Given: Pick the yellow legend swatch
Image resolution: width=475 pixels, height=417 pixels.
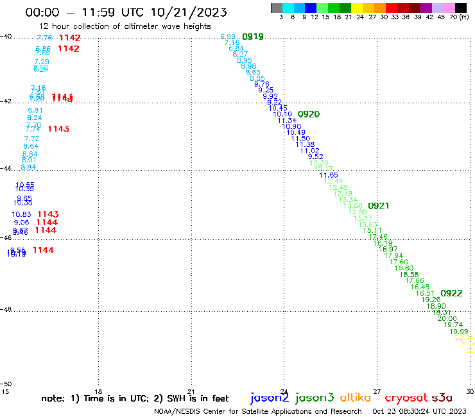Looking at the screenshot, I should (357, 8).
